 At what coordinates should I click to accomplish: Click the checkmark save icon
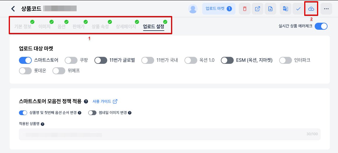click(x=298, y=9)
